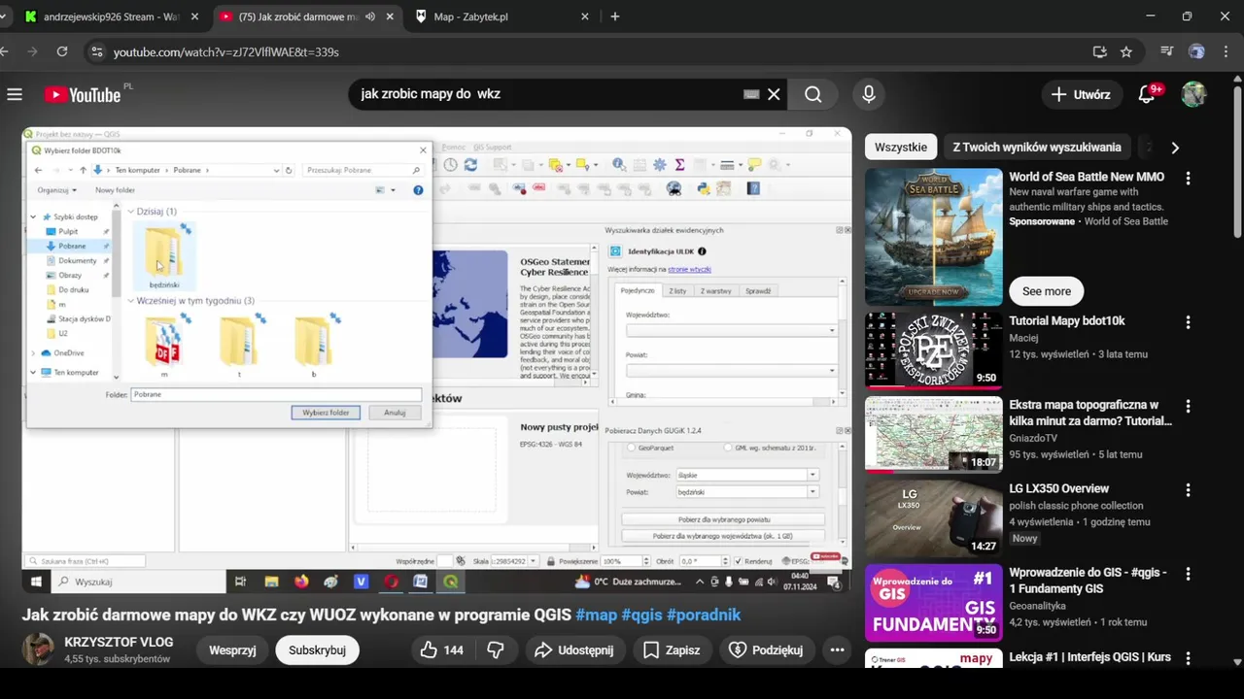Switch to the Sprawdź tab
The height and width of the screenshot is (699, 1244).
point(758,291)
